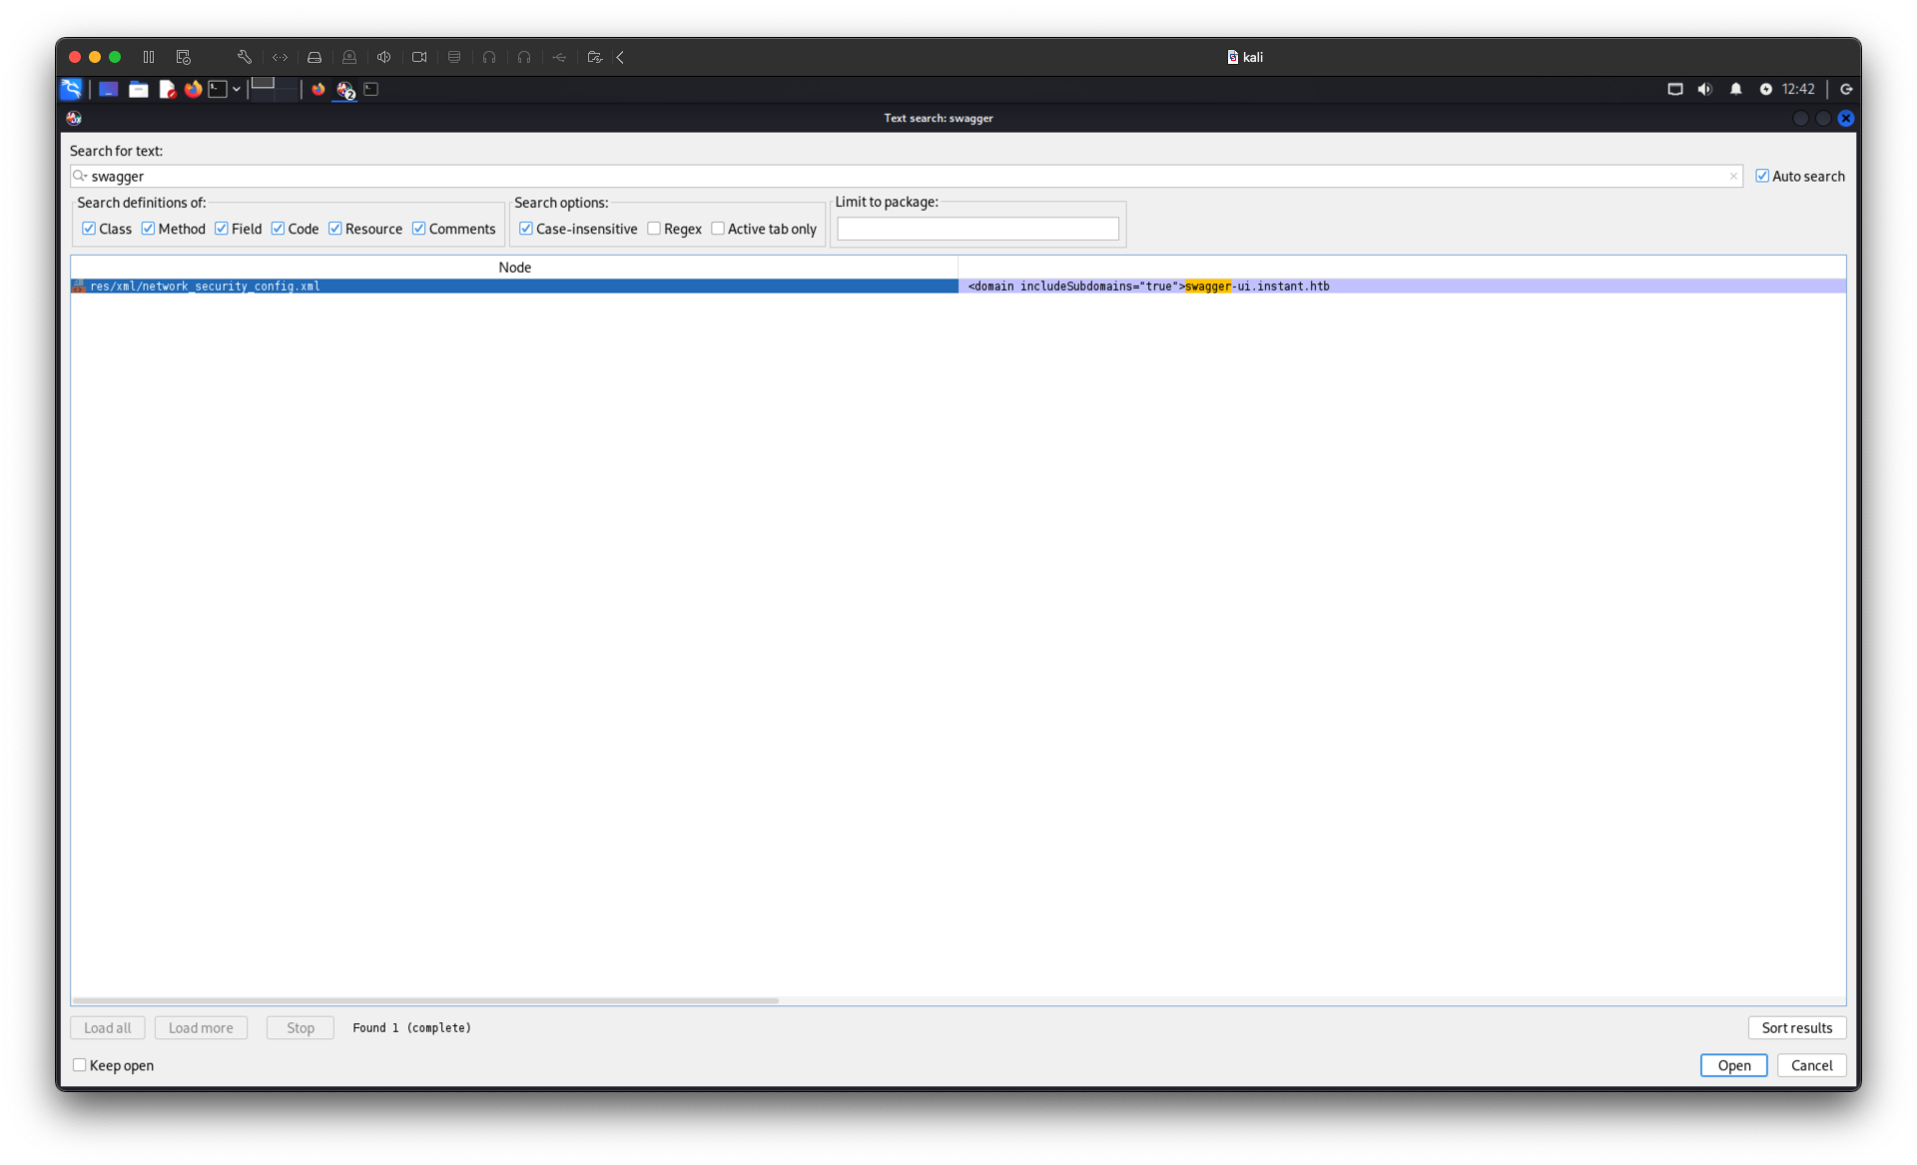Screen dimensions: 1917x1165
Task: Launch Firefox from the Kali panel launcher
Action: tap(193, 90)
